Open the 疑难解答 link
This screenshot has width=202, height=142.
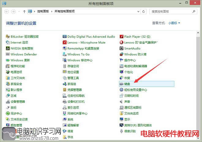pyautogui.click(x=73, y=125)
